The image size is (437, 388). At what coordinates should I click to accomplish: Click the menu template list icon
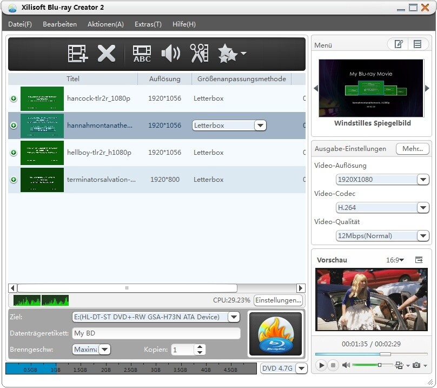coord(418,44)
